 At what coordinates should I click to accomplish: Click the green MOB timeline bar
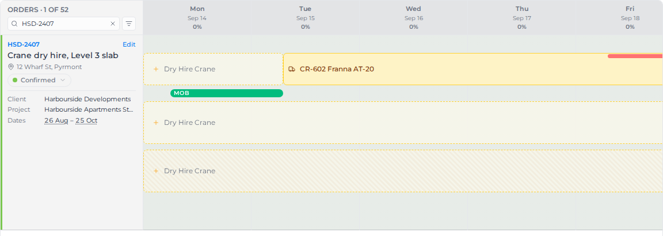click(227, 93)
